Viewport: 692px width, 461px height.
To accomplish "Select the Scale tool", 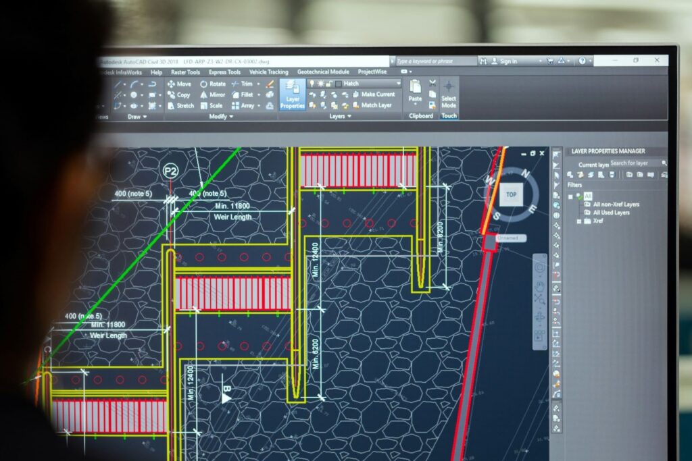I will pyautogui.click(x=211, y=105).
